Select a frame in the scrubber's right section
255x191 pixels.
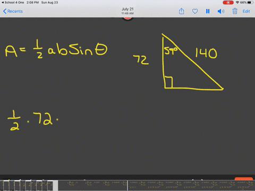click(x=191, y=185)
